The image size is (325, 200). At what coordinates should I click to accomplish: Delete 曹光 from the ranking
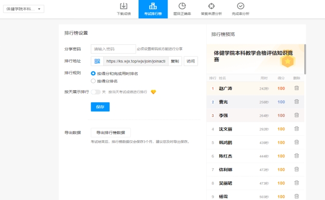click(x=297, y=102)
